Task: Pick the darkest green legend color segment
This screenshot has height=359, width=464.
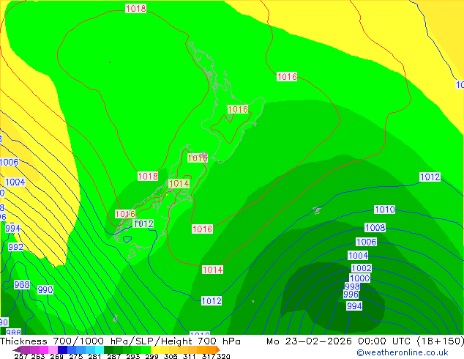Action: click(108, 349)
